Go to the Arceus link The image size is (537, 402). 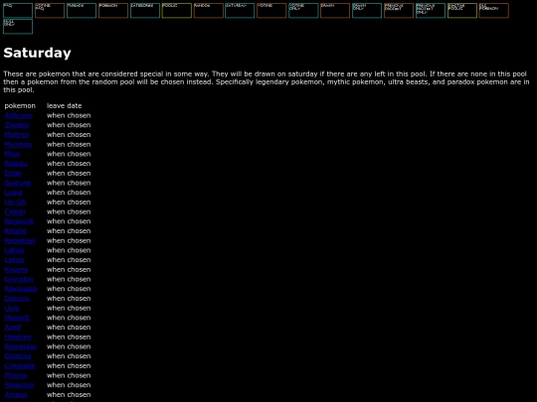[16, 394]
